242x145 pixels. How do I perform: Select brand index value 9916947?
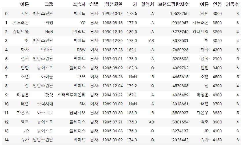click(180, 23)
